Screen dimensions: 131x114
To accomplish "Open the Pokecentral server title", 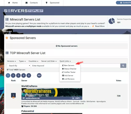I will [x=28, y=111].
